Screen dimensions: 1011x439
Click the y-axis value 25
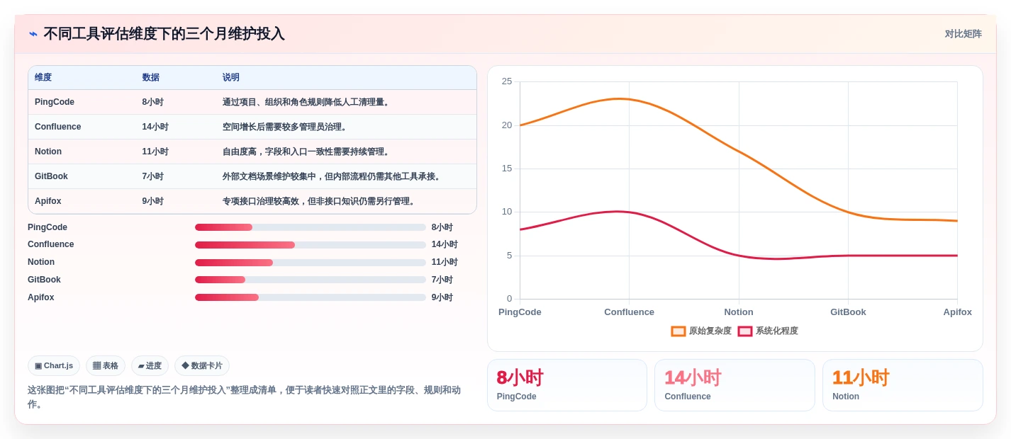(x=506, y=81)
